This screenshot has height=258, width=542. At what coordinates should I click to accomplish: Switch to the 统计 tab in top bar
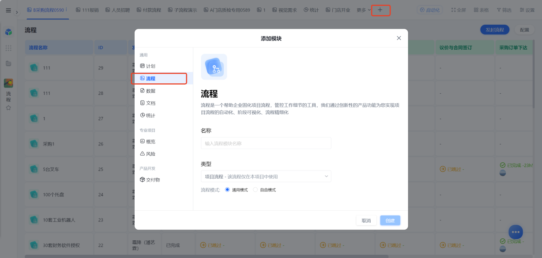point(311,10)
